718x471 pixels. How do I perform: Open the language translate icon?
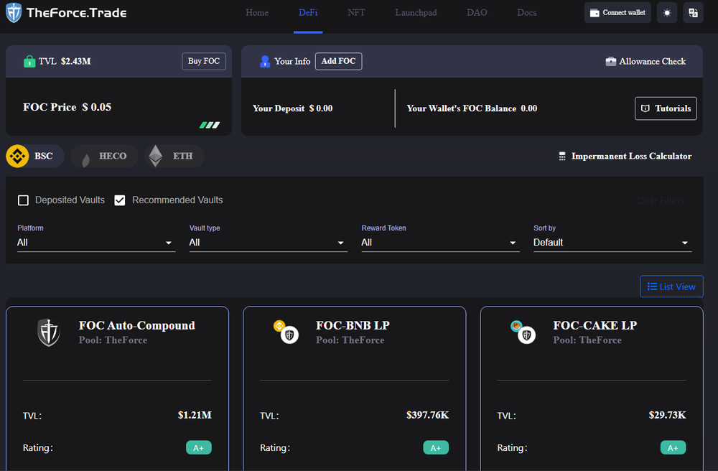coord(693,12)
